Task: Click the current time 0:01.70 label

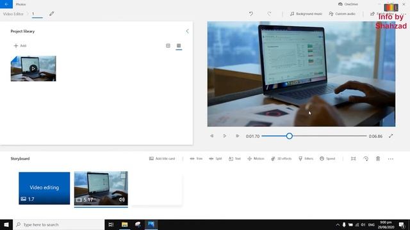Action: [x=252, y=136]
